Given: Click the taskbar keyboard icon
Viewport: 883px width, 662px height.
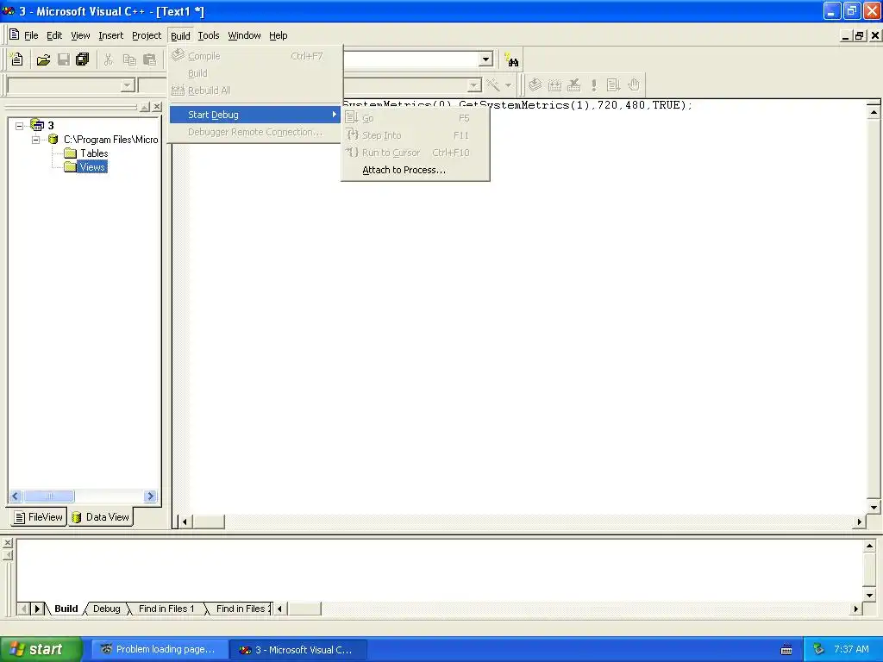Looking at the screenshot, I should 786,650.
